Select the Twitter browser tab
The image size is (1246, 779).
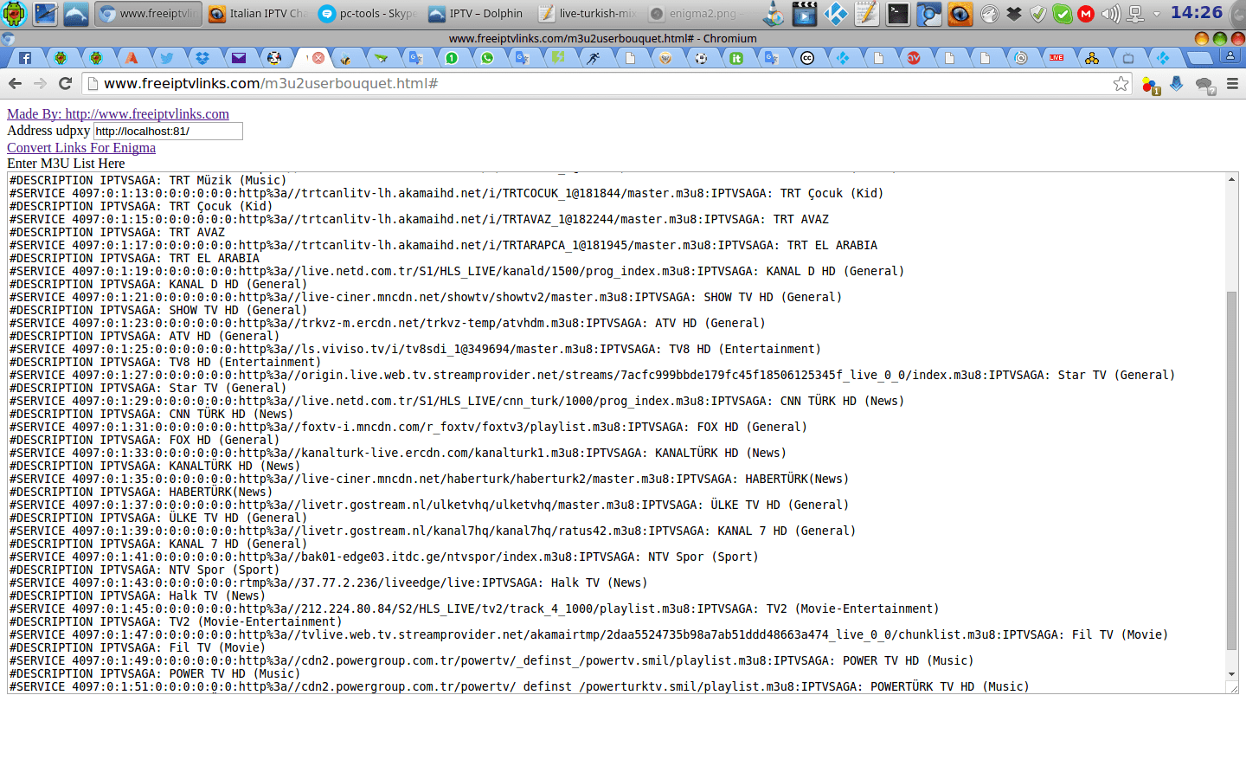[x=167, y=58]
